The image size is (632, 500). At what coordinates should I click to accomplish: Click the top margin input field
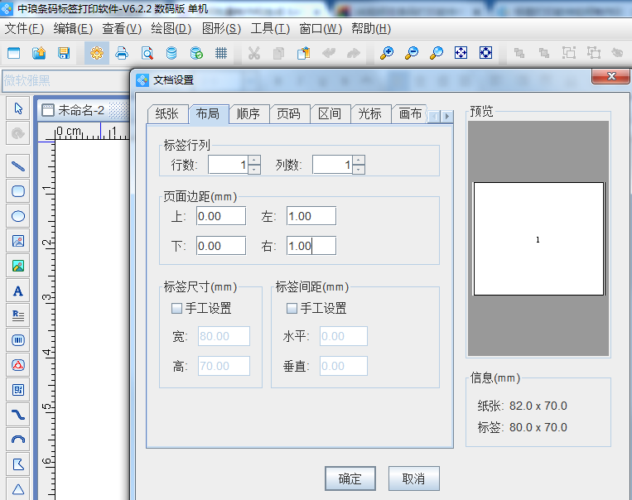pos(221,216)
